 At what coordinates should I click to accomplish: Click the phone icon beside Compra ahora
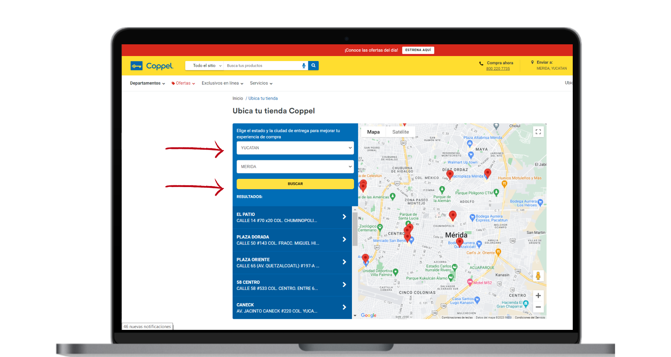[x=481, y=63]
